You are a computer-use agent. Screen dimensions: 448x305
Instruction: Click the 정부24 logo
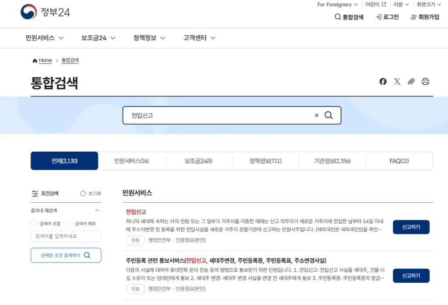(x=45, y=12)
